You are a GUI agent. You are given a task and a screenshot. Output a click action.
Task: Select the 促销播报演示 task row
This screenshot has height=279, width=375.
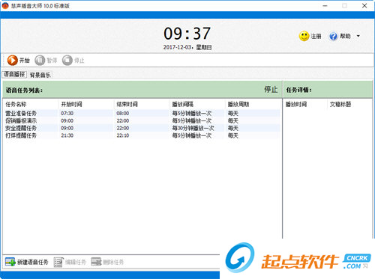pos(142,120)
